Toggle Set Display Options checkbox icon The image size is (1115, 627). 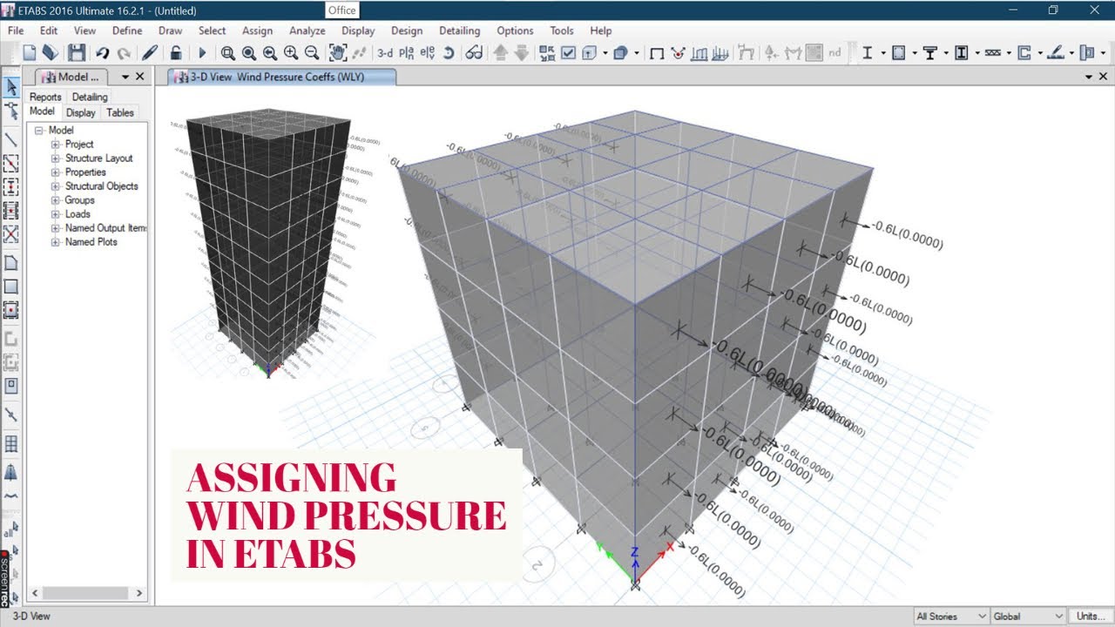coord(568,53)
